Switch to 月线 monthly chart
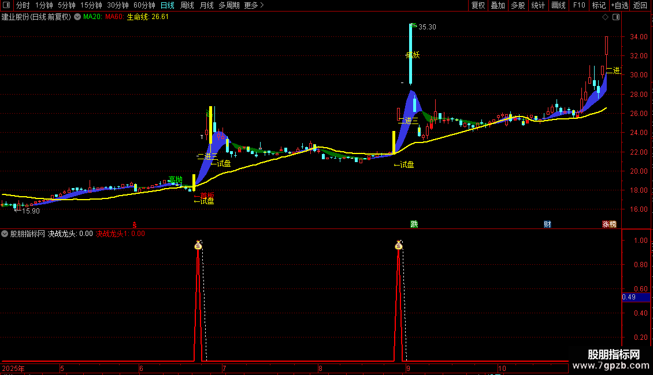The width and height of the screenshot is (653, 375). pos(206,5)
